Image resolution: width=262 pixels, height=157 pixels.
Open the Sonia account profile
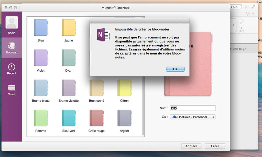click(12, 25)
